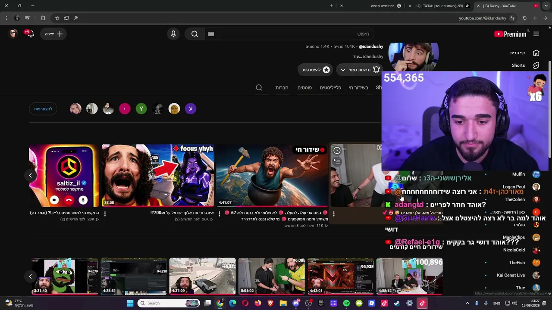Open the Muffin subscription channel
Image resolution: width=552 pixels, height=310 pixels.
tap(526, 174)
